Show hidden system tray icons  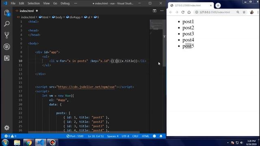tap(227, 142)
